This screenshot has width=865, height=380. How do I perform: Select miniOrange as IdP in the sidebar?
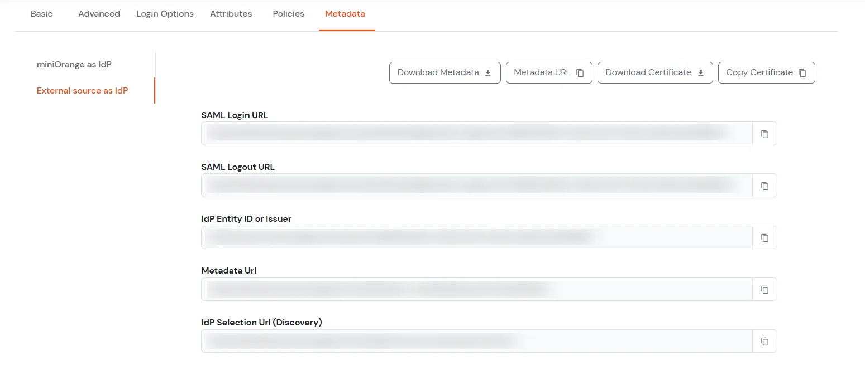coord(74,64)
